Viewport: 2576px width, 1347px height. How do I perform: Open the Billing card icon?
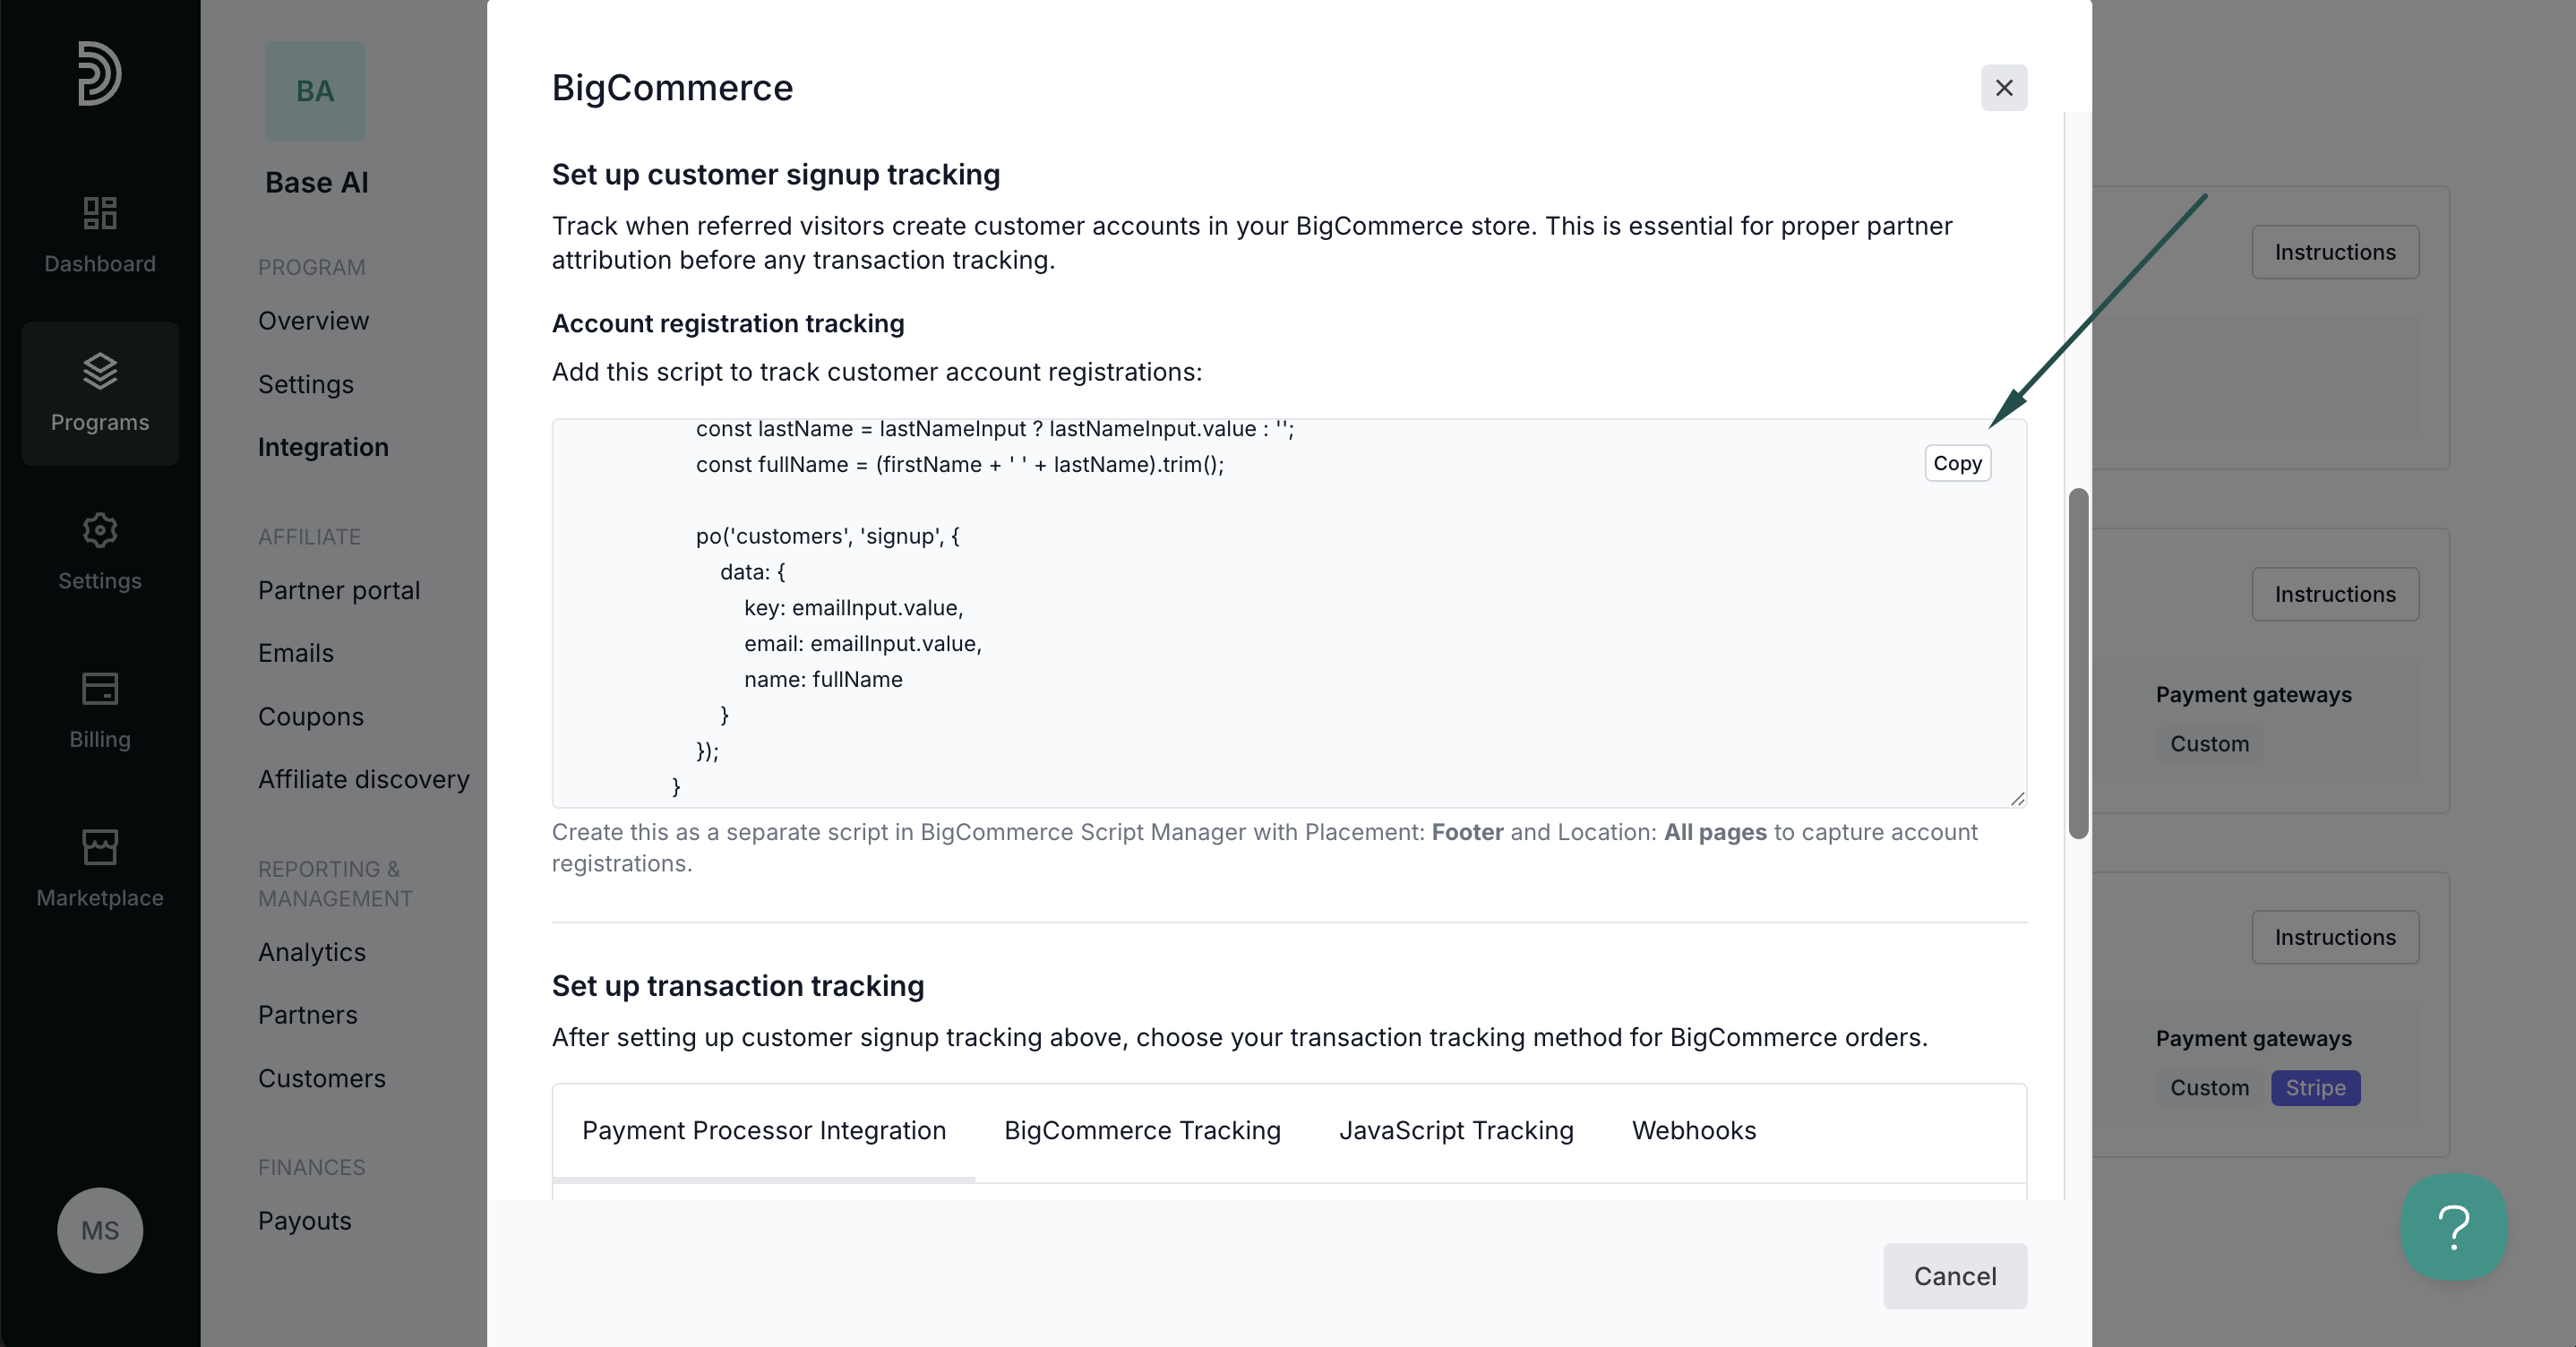pos(100,688)
